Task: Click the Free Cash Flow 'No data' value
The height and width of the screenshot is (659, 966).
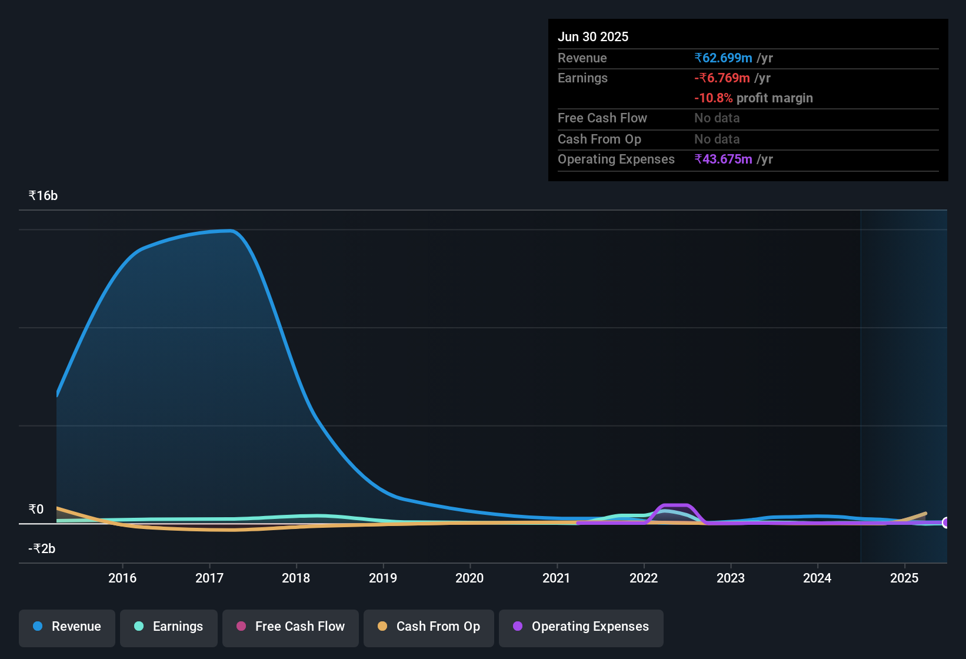Action: [717, 118]
